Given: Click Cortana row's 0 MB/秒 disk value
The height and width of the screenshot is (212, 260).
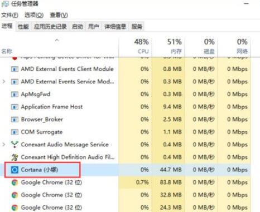Looking at the screenshot, I should pos(204,170).
